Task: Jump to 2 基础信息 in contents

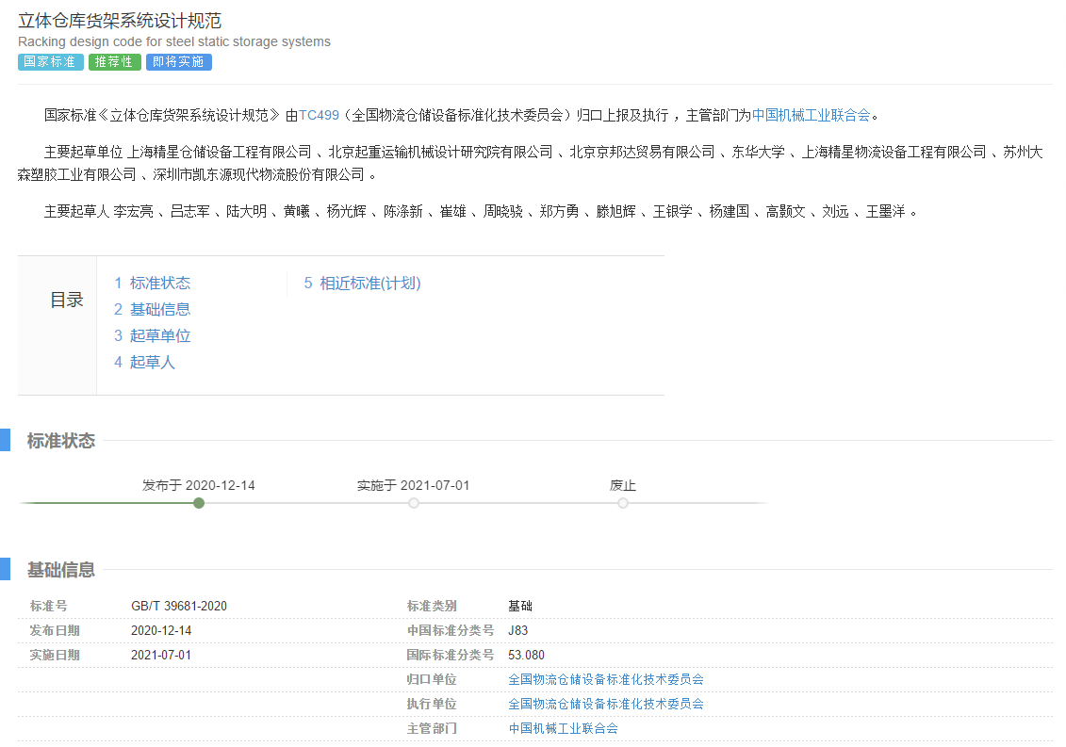Action: click(x=153, y=309)
